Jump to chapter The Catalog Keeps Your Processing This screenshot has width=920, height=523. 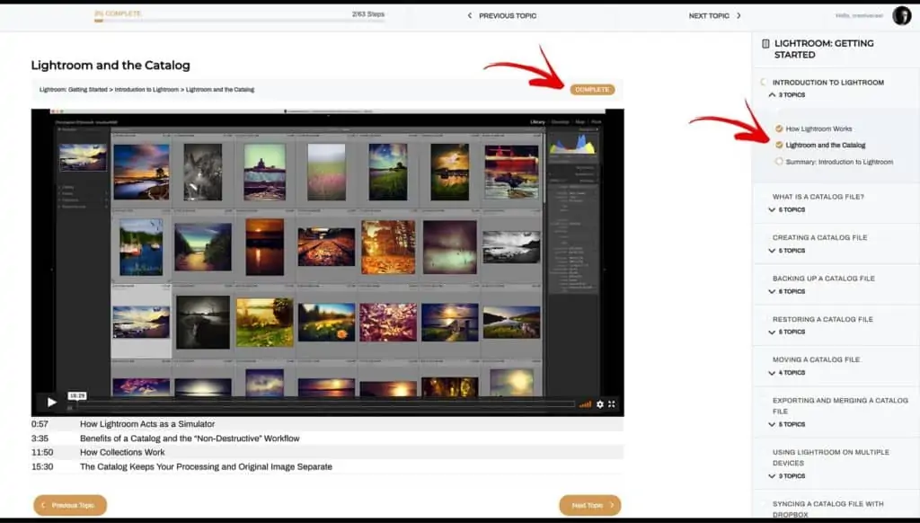206,466
